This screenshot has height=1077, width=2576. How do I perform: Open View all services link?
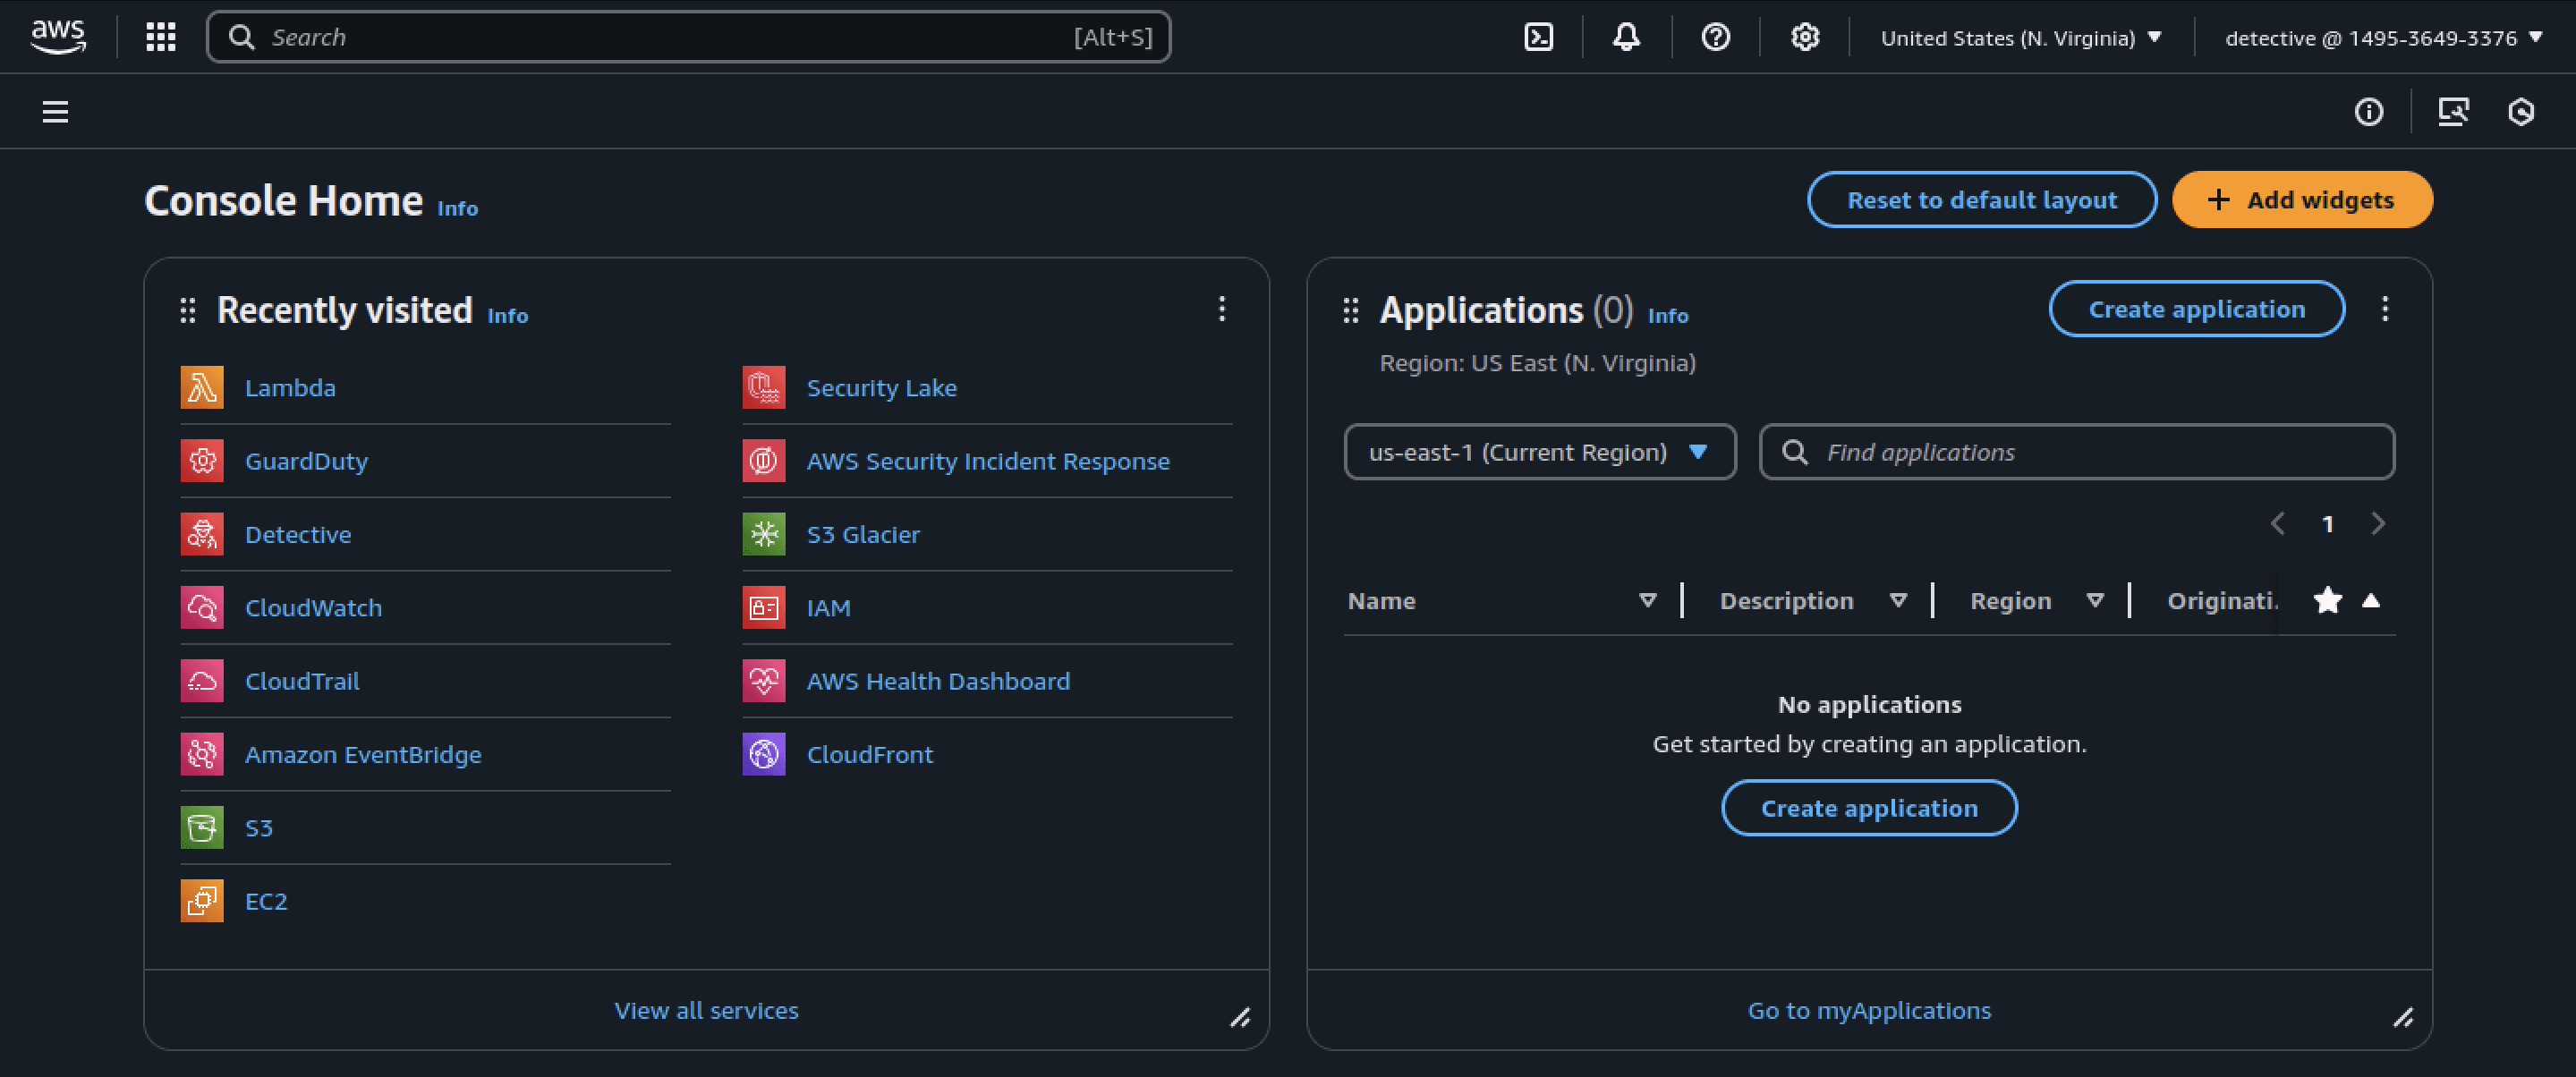tap(706, 1011)
